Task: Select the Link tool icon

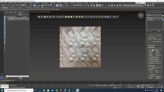Action: coord(8,5)
